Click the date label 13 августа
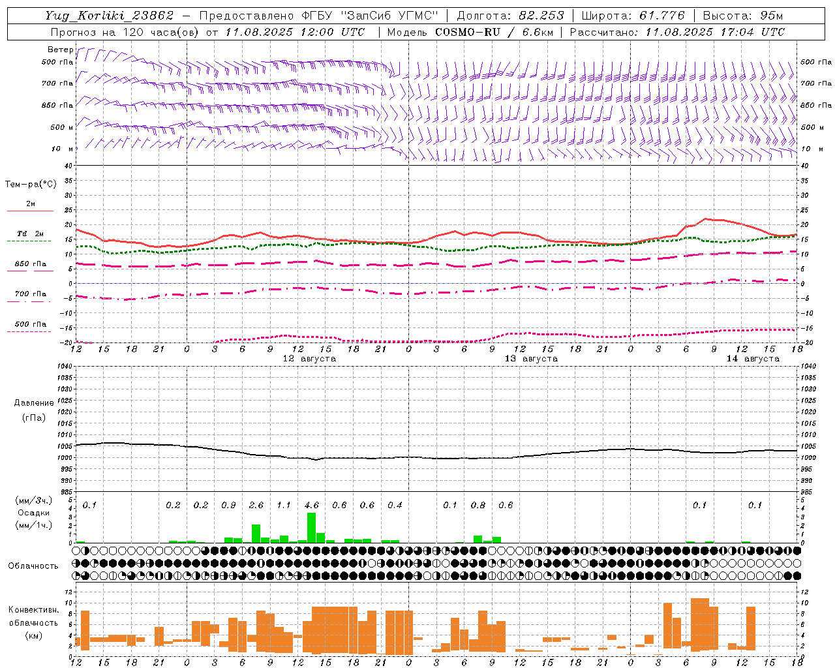 click(x=531, y=359)
